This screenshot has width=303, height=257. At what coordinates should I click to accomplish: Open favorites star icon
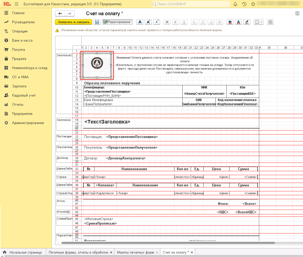point(253,4)
